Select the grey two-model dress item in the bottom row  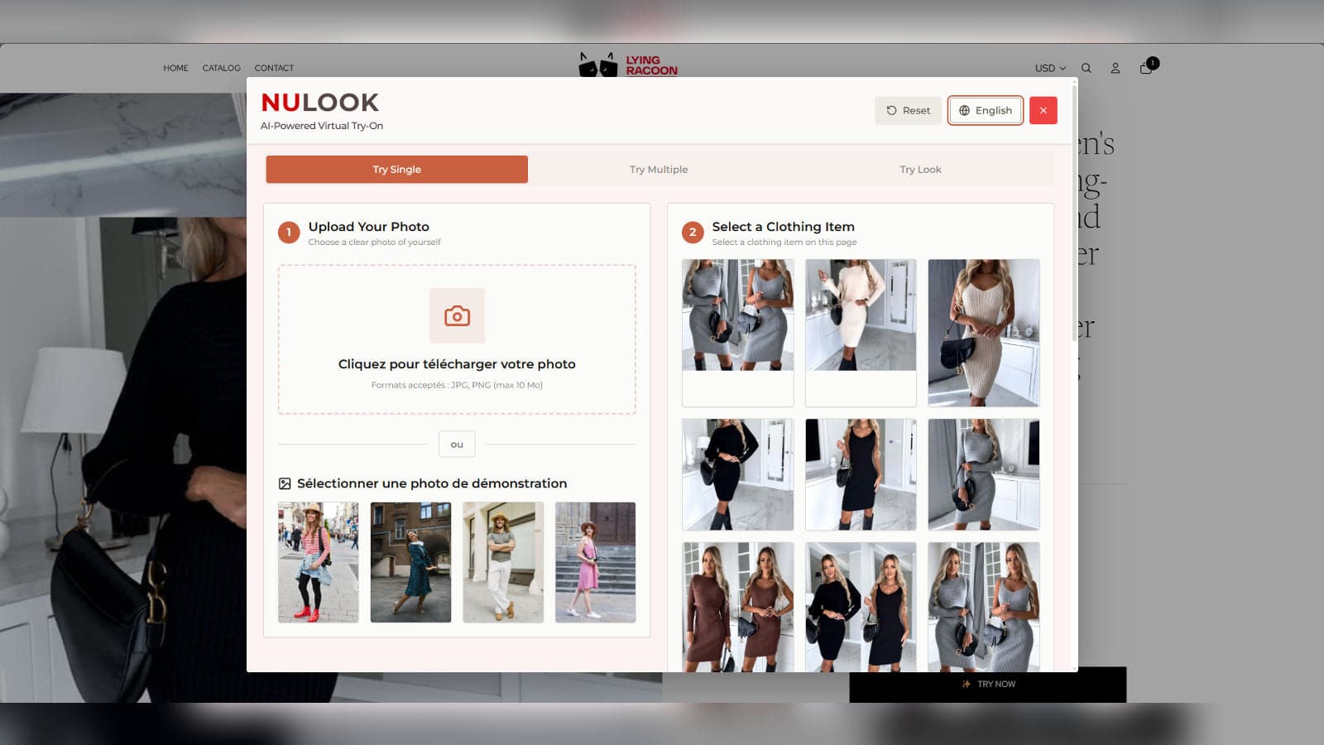click(x=984, y=607)
